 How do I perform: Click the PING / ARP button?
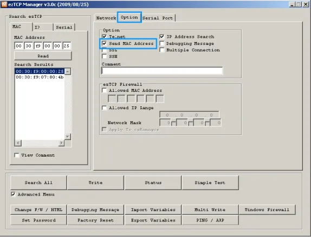click(x=210, y=220)
